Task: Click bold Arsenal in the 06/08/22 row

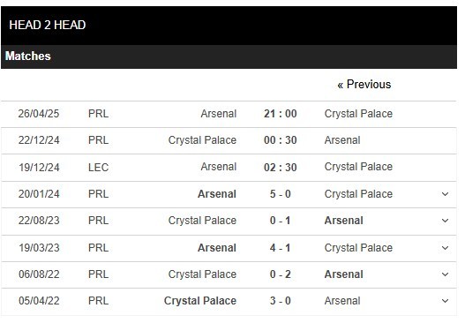Action: coord(344,274)
